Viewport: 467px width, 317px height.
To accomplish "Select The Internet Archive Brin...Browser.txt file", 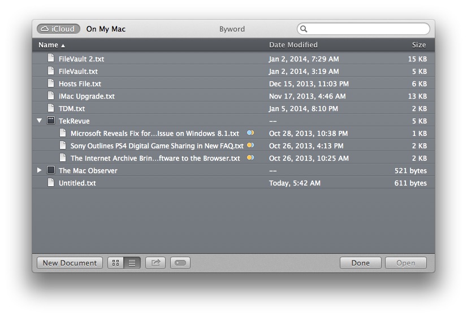I will tap(155, 158).
